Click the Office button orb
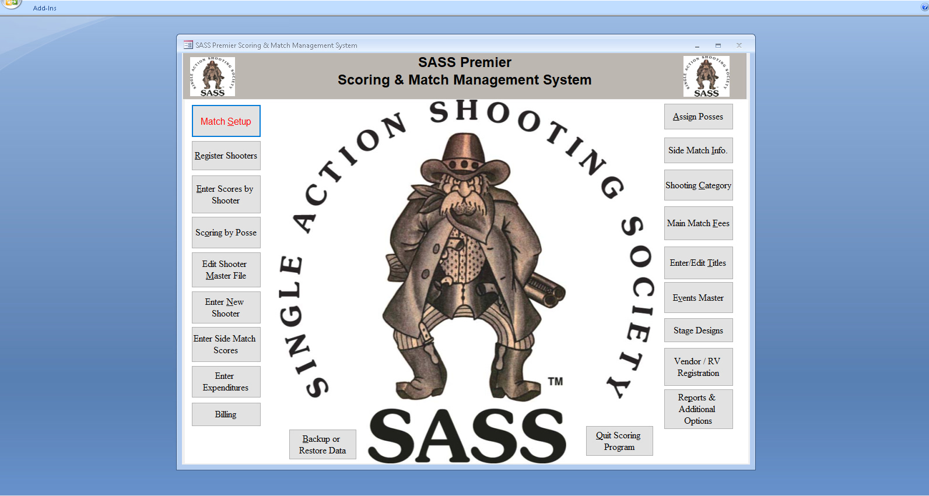 [10, 3]
